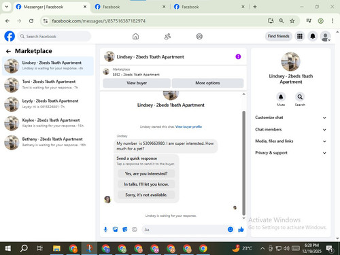
Task: Open File Explorer from the taskbar
Action: click(56, 249)
